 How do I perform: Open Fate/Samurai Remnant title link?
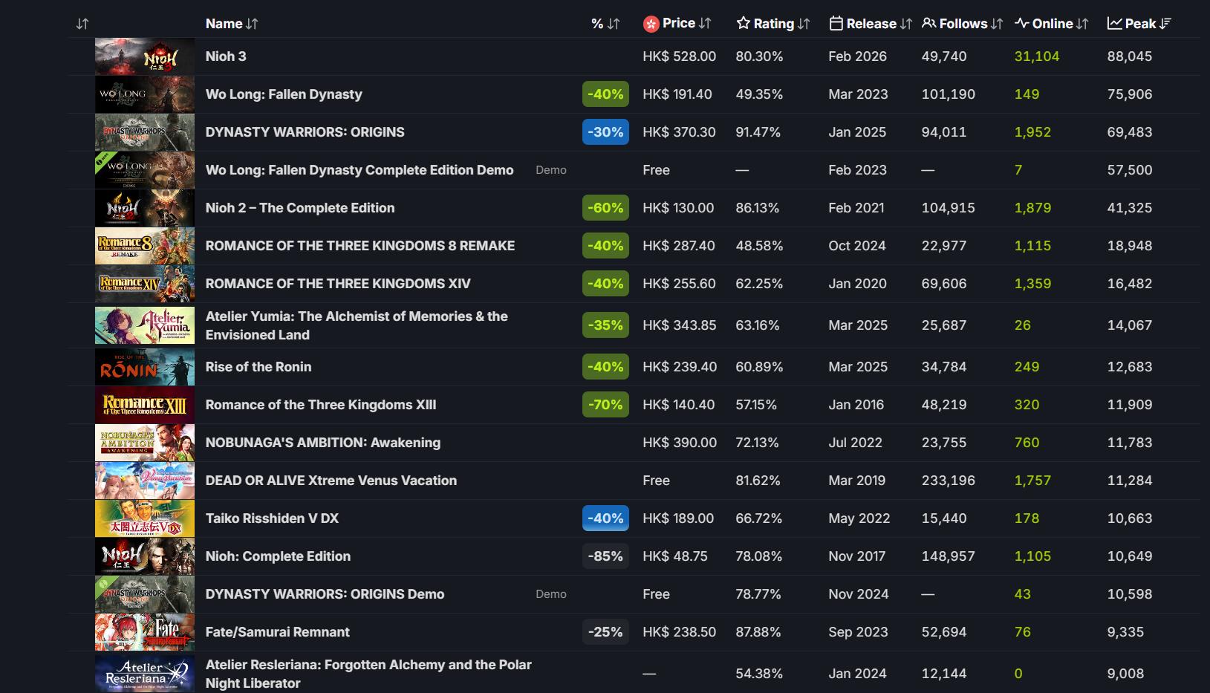point(277,632)
